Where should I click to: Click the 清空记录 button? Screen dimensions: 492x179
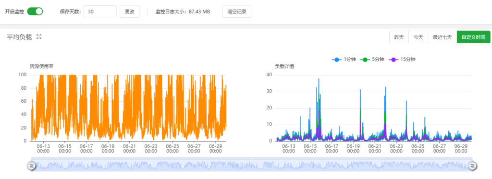(x=236, y=12)
